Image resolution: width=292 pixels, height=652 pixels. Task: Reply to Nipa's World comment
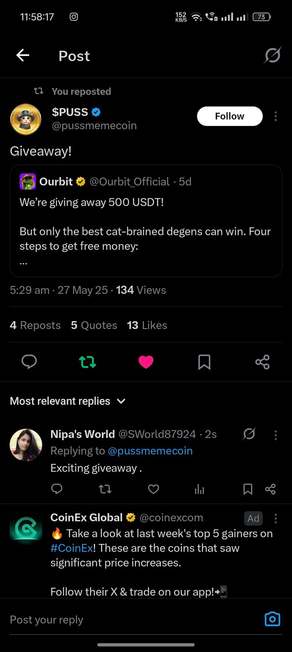[x=57, y=490]
